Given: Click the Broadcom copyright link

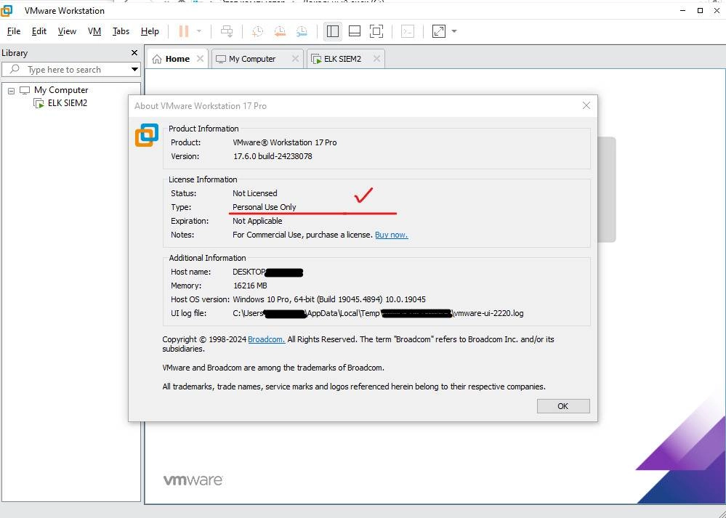Looking at the screenshot, I should coord(266,339).
